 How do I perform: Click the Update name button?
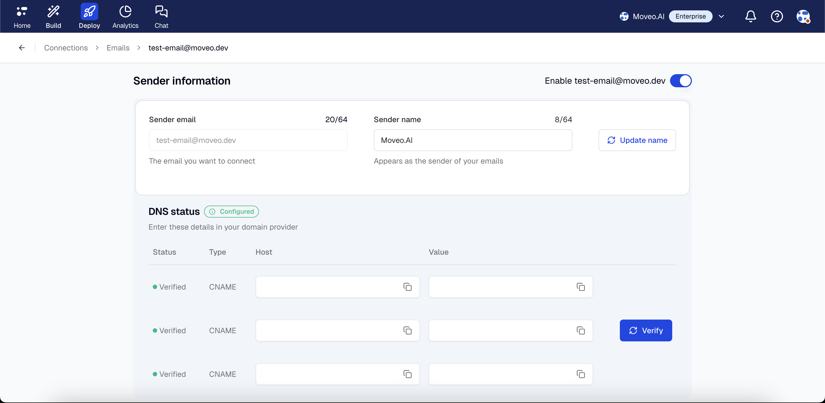click(x=637, y=140)
